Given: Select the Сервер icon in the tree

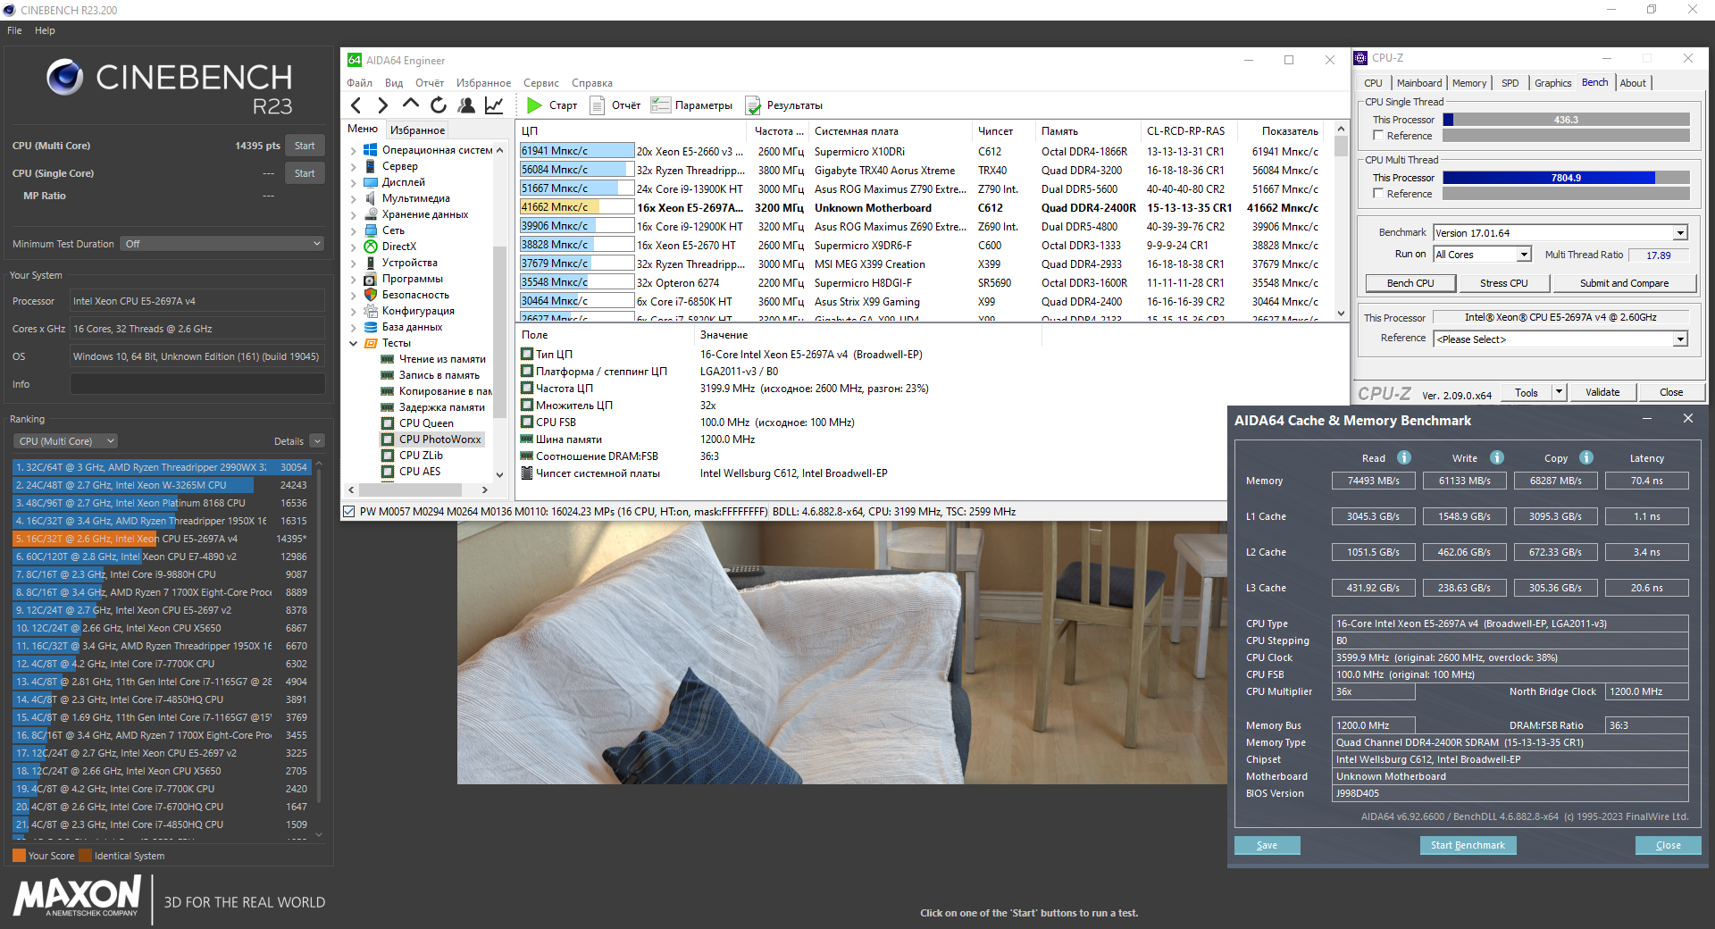Looking at the screenshot, I should point(371,166).
